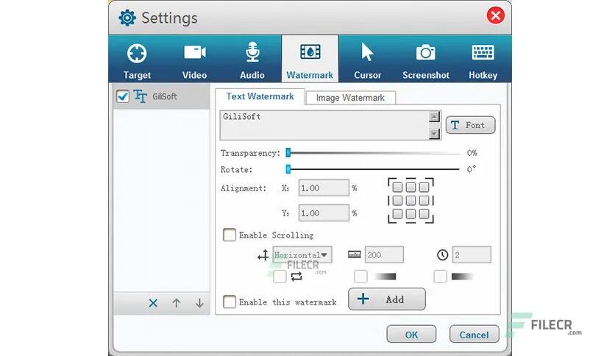The image size is (615, 356).
Task: Click the Transparency slider handle
Action: pos(288,152)
